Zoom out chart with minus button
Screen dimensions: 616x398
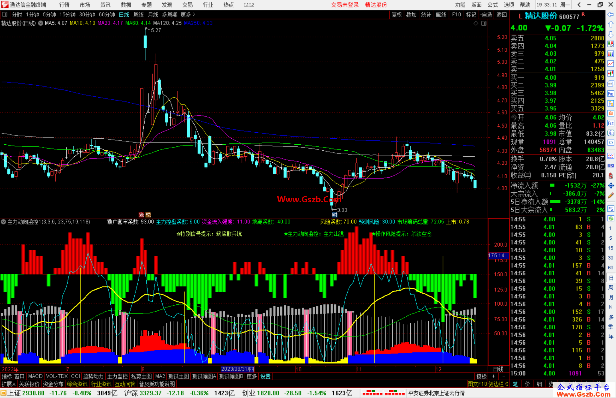504,376
